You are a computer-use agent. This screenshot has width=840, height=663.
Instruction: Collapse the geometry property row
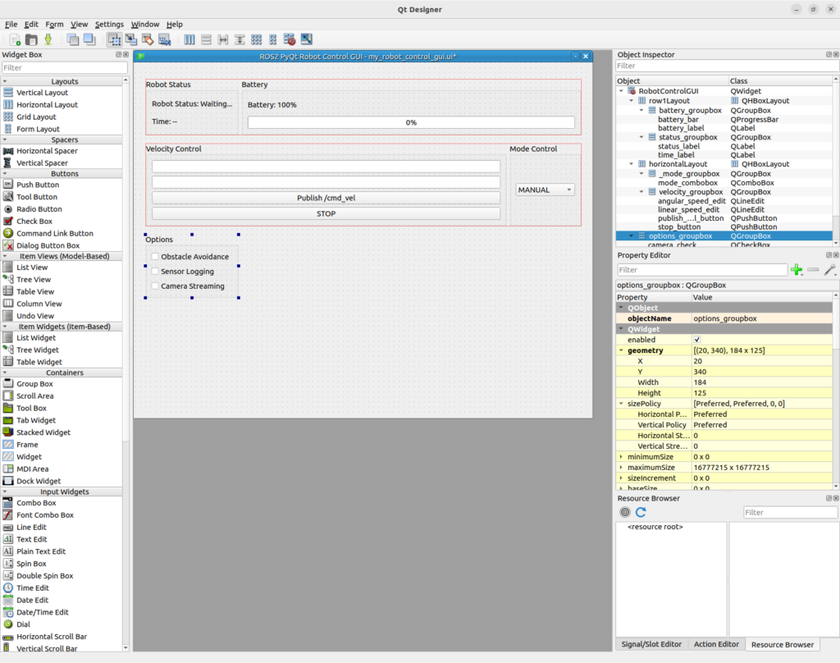[x=622, y=350]
